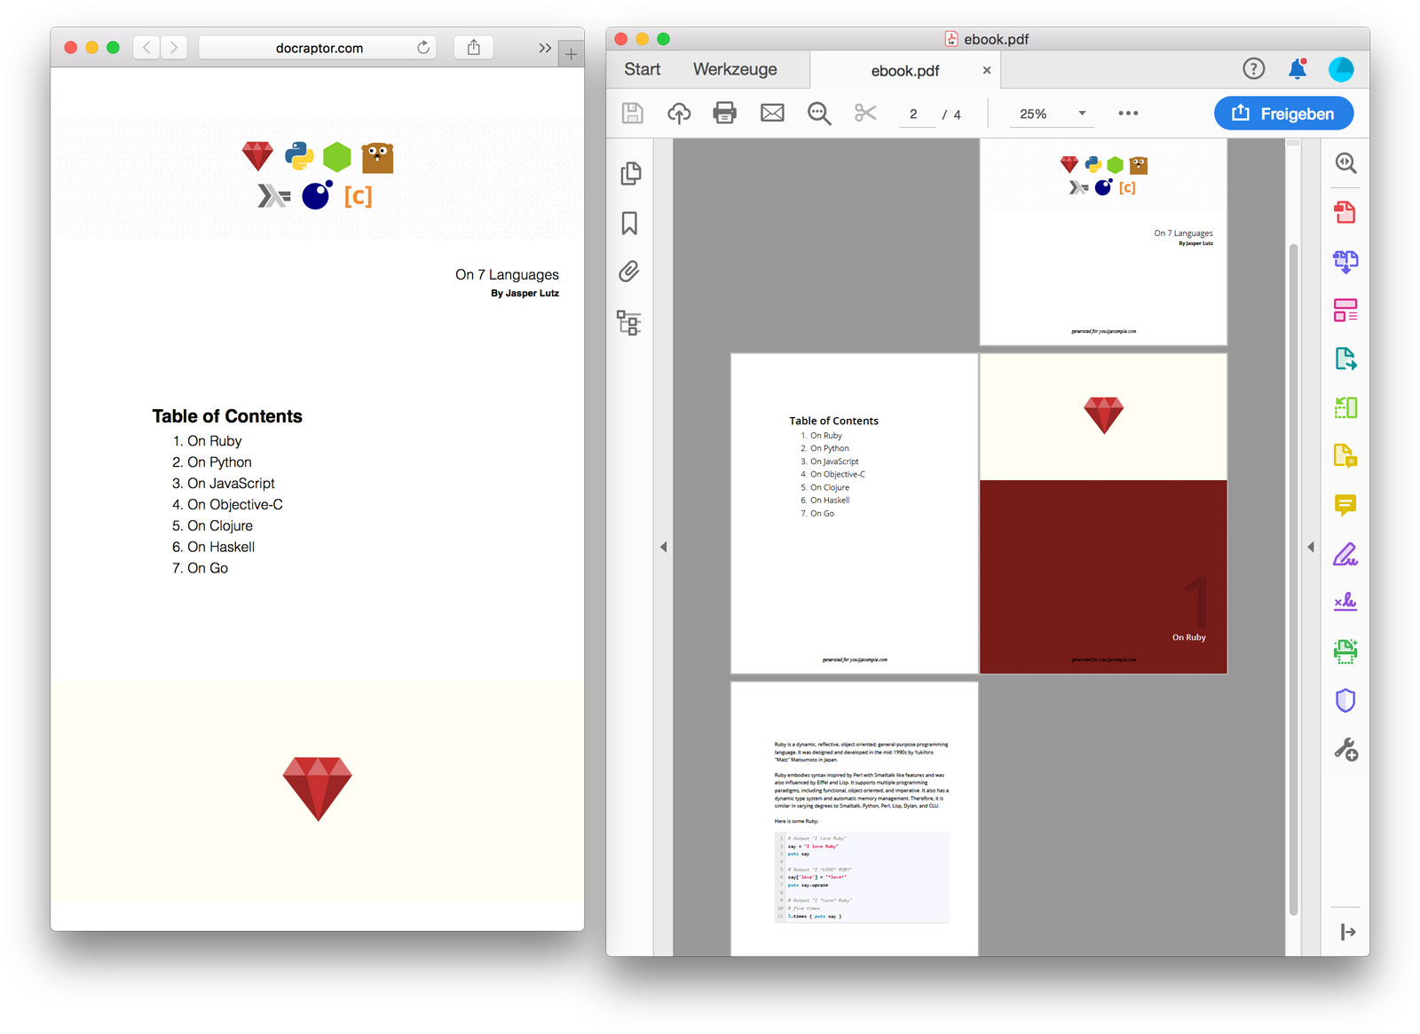
Task: Open the three-dot more tools menu
Action: tap(1128, 114)
